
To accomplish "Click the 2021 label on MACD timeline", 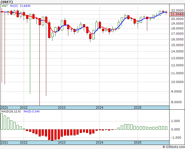I will point(4,142).
